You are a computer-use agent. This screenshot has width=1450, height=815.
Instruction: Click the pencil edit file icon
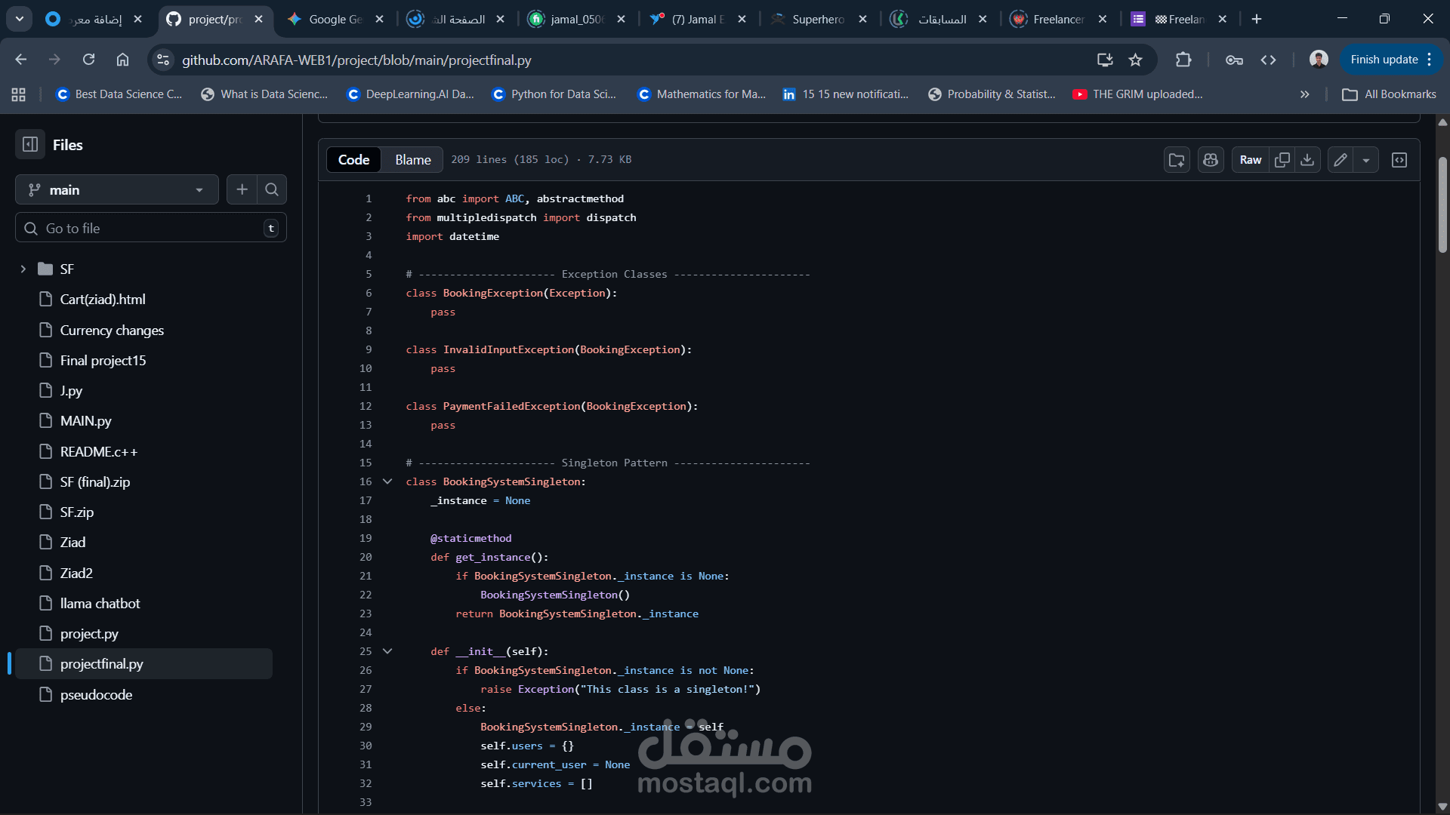coord(1340,160)
